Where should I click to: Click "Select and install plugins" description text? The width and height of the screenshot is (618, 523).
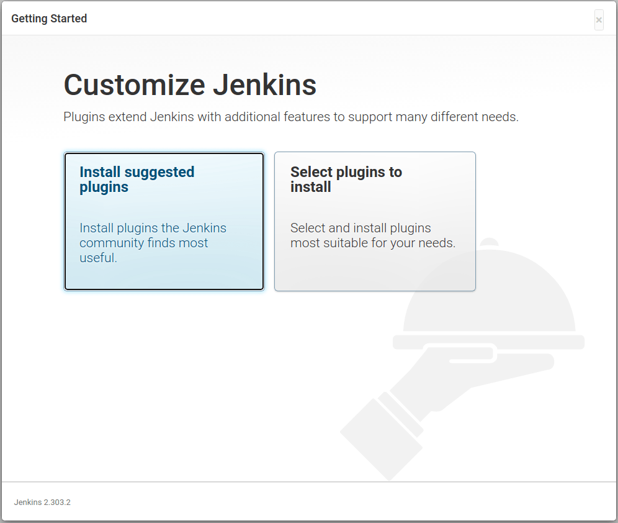click(x=361, y=228)
